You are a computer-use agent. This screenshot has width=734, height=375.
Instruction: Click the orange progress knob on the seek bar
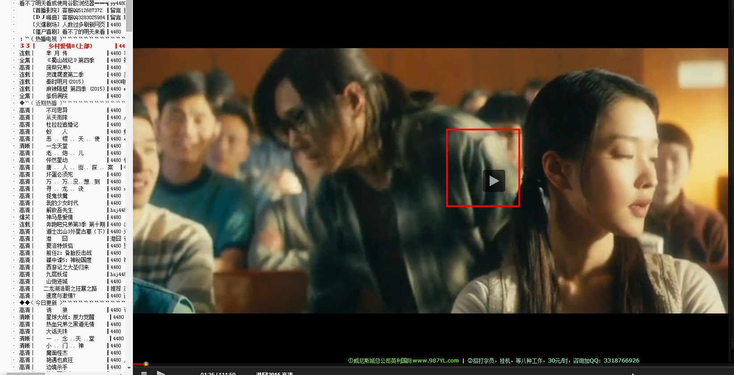pyautogui.click(x=146, y=364)
